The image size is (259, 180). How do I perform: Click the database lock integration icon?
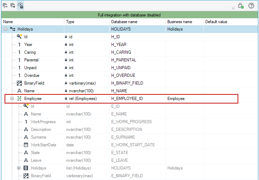[x=241, y=6]
